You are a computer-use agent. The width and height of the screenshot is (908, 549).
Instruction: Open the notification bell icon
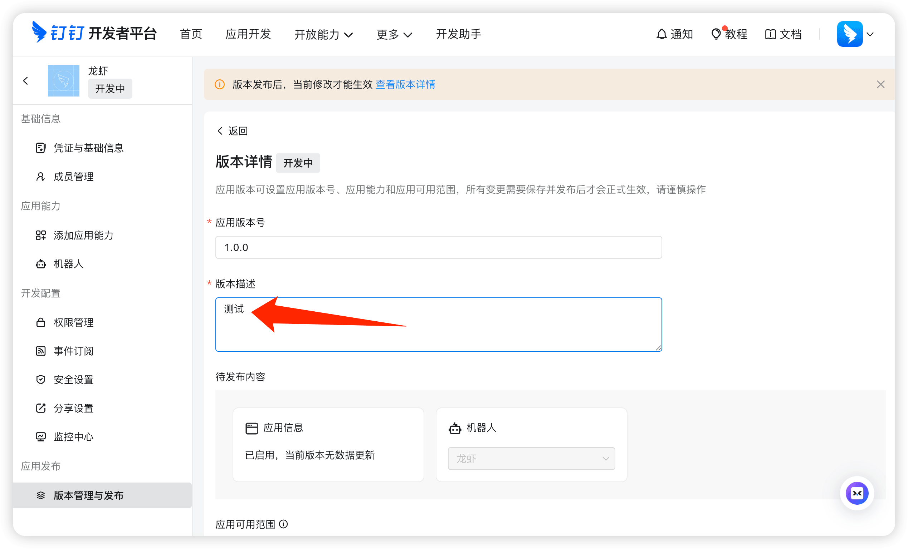click(662, 34)
